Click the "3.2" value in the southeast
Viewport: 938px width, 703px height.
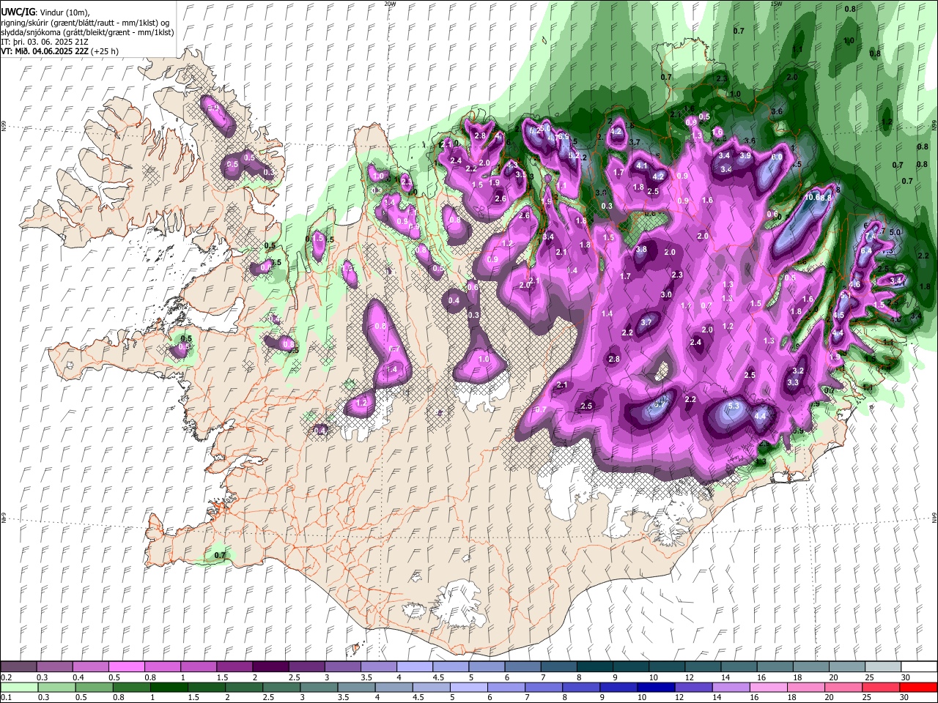[x=799, y=371]
